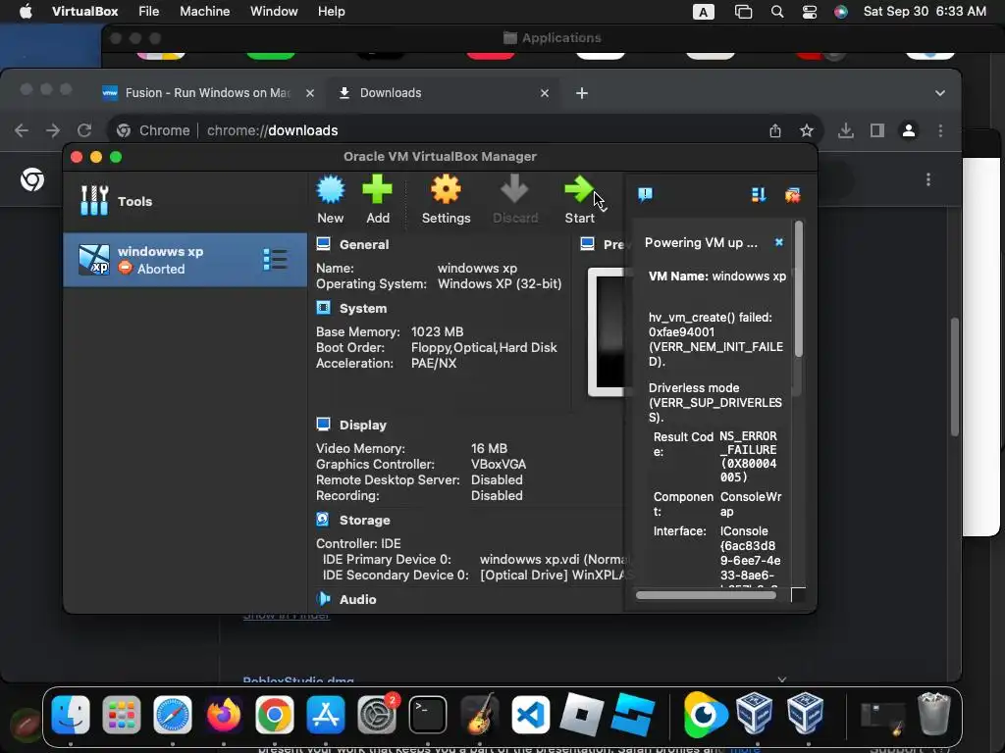Click the Display section header
Screen dimensions: 1005x753
coord(363,426)
